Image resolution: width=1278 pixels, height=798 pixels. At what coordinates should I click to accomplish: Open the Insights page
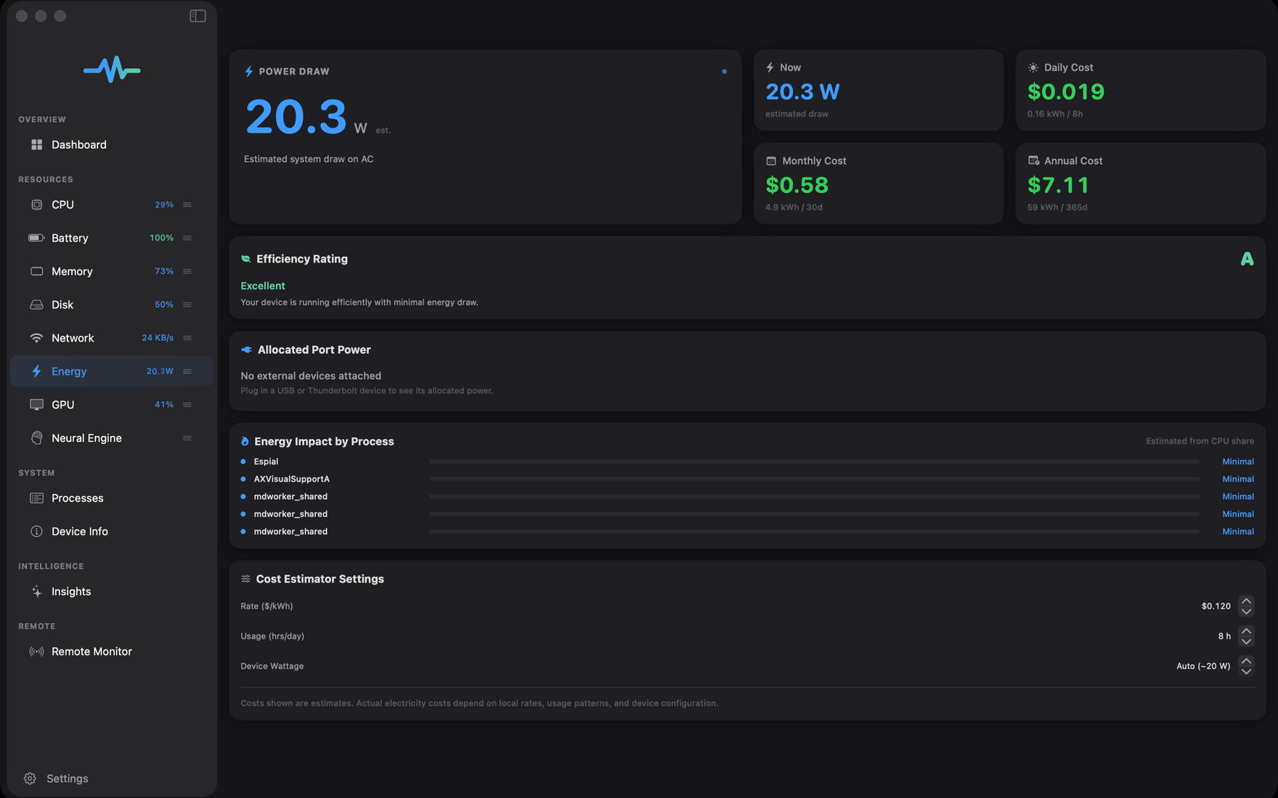(x=112, y=592)
